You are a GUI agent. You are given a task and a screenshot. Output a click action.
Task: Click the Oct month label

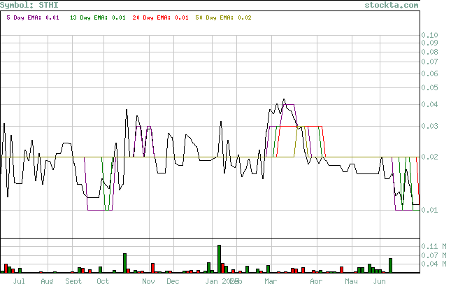click(x=103, y=281)
